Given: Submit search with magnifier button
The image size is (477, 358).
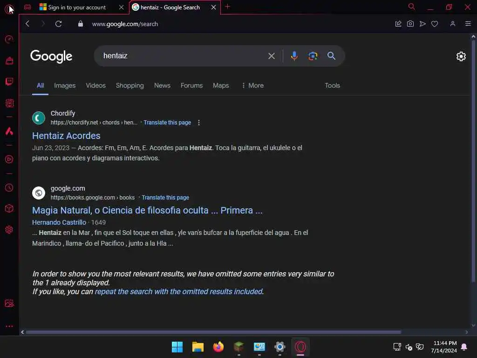Looking at the screenshot, I should [x=331, y=56].
